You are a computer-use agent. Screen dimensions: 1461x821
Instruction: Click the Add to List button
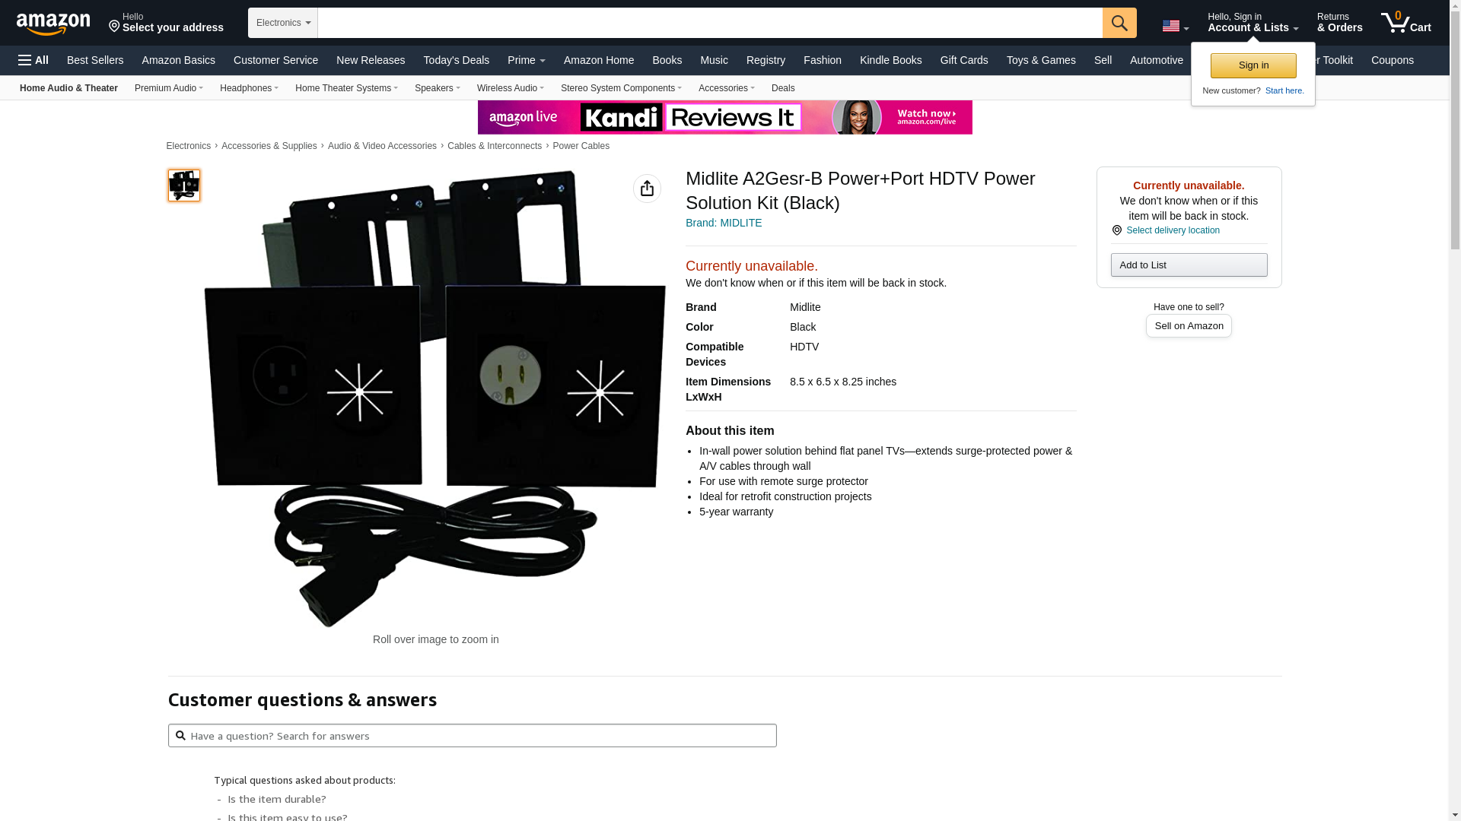[x=1189, y=265]
